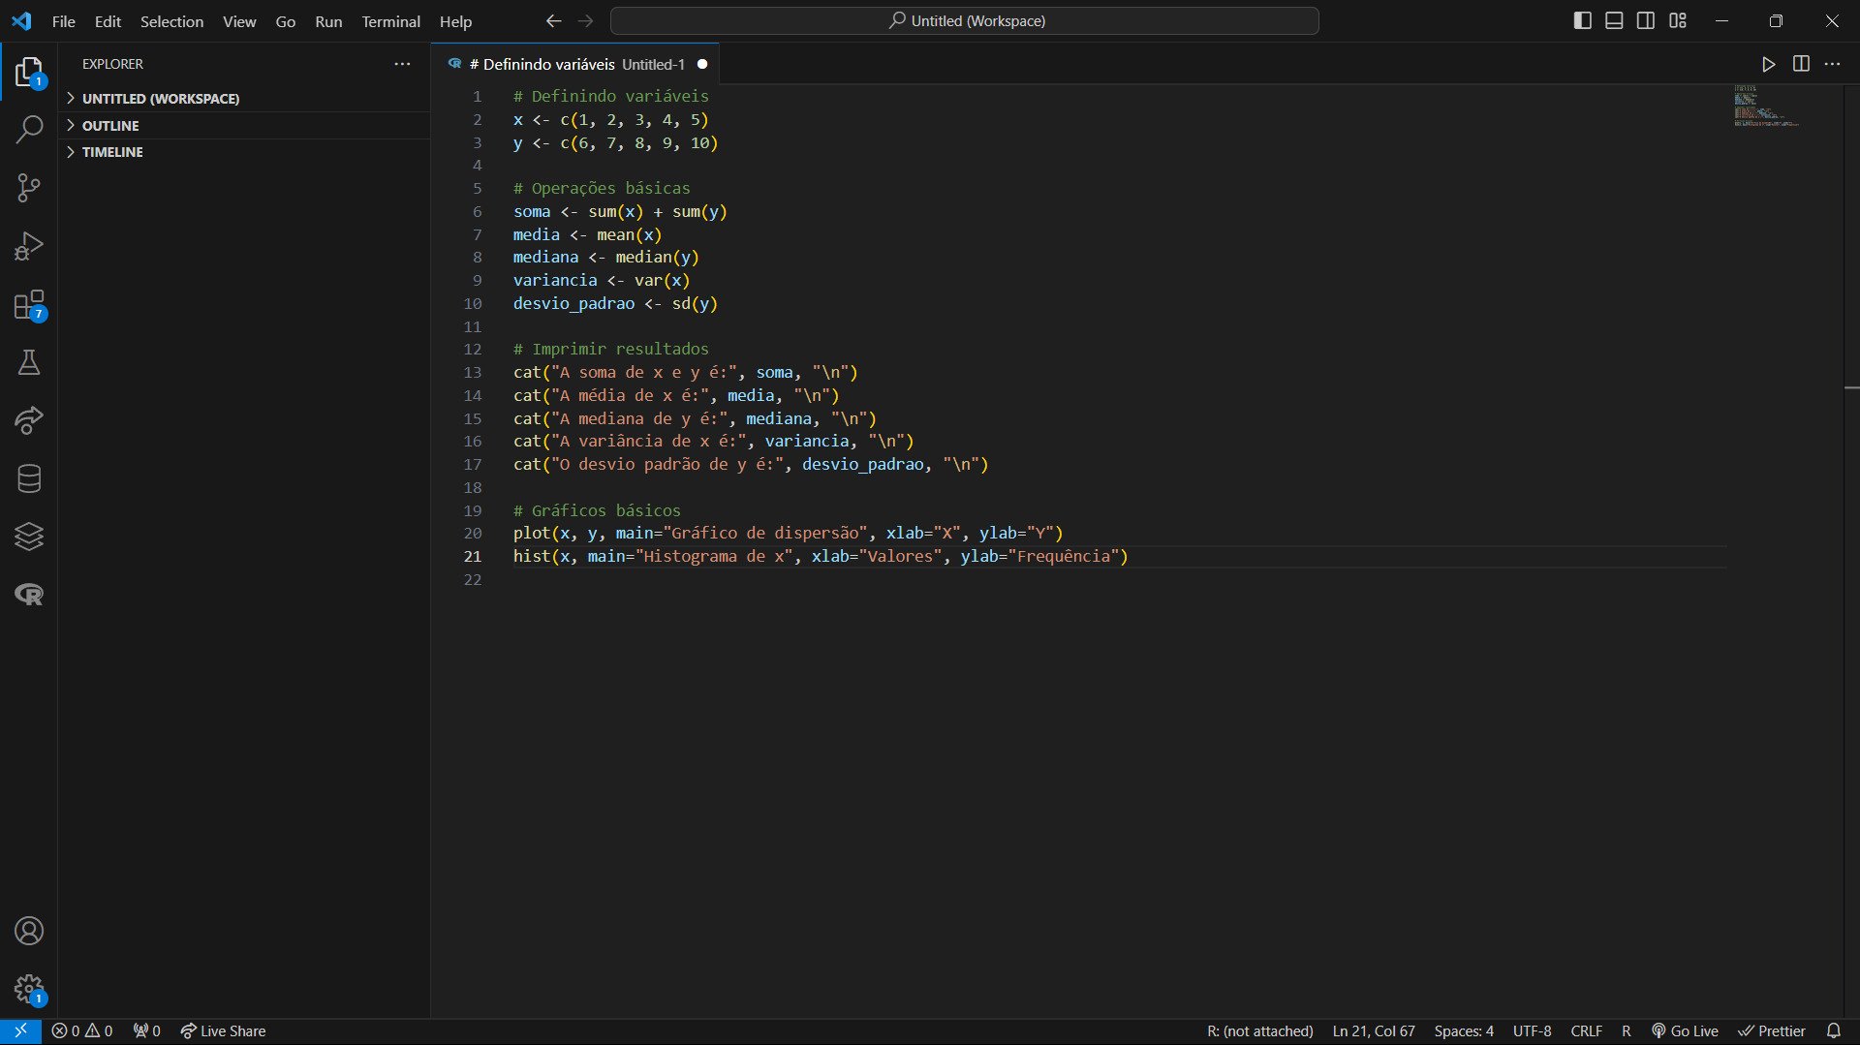
Task: Open the View menu
Action: pyautogui.click(x=239, y=21)
